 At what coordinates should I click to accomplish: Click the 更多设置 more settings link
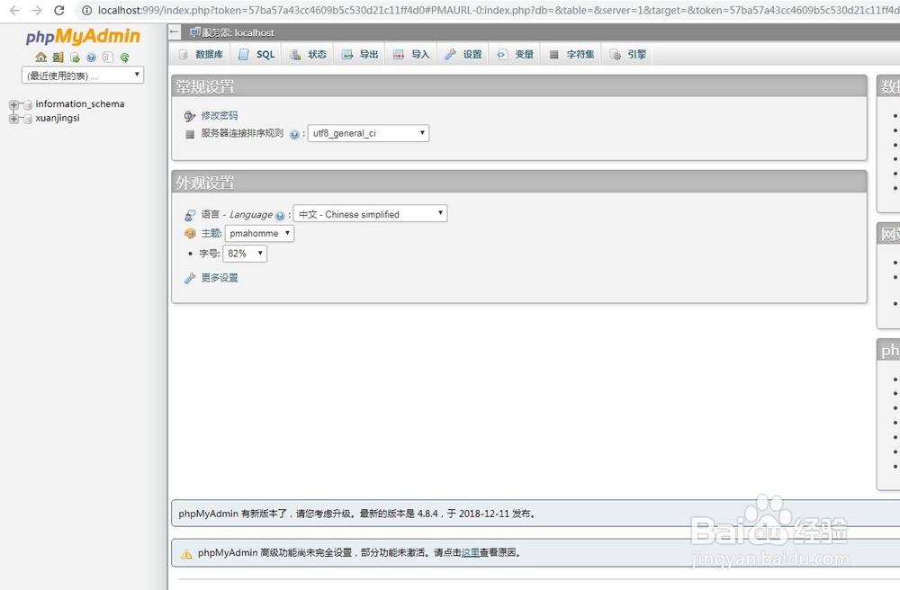[220, 278]
